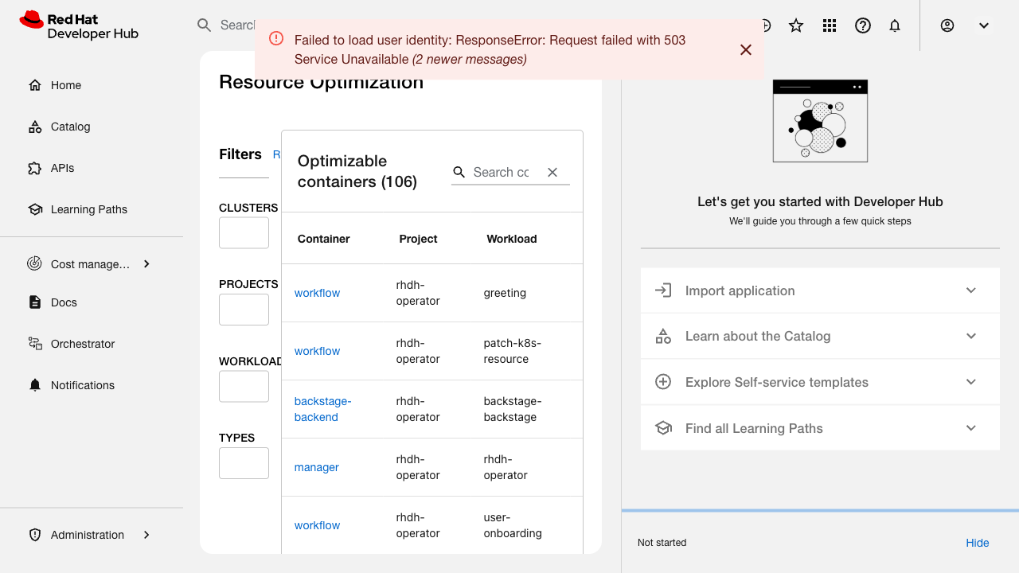The height and width of the screenshot is (573, 1019).
Task: Open workflow container for user-onboarding workload
Action: click(x=317, y=525)
